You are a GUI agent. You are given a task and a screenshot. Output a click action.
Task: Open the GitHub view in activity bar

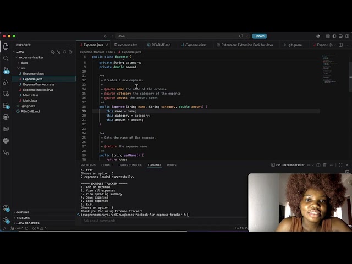(6, 117)
